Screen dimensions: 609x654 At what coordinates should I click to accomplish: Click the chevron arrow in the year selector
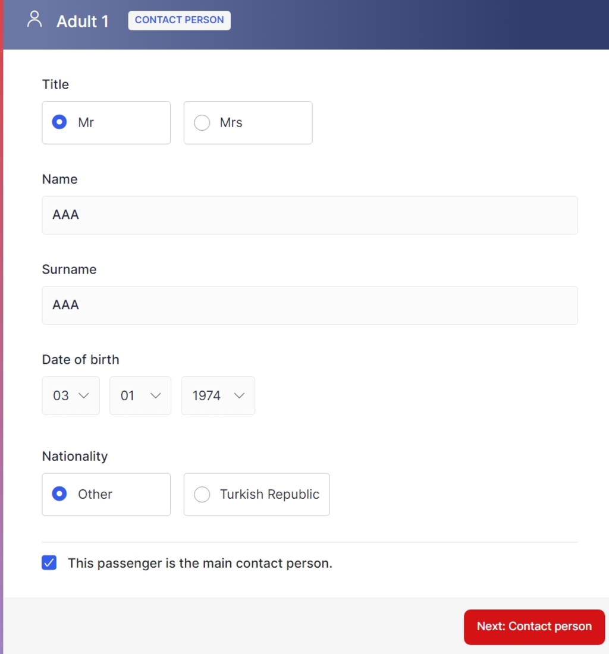tap(240, 395)
